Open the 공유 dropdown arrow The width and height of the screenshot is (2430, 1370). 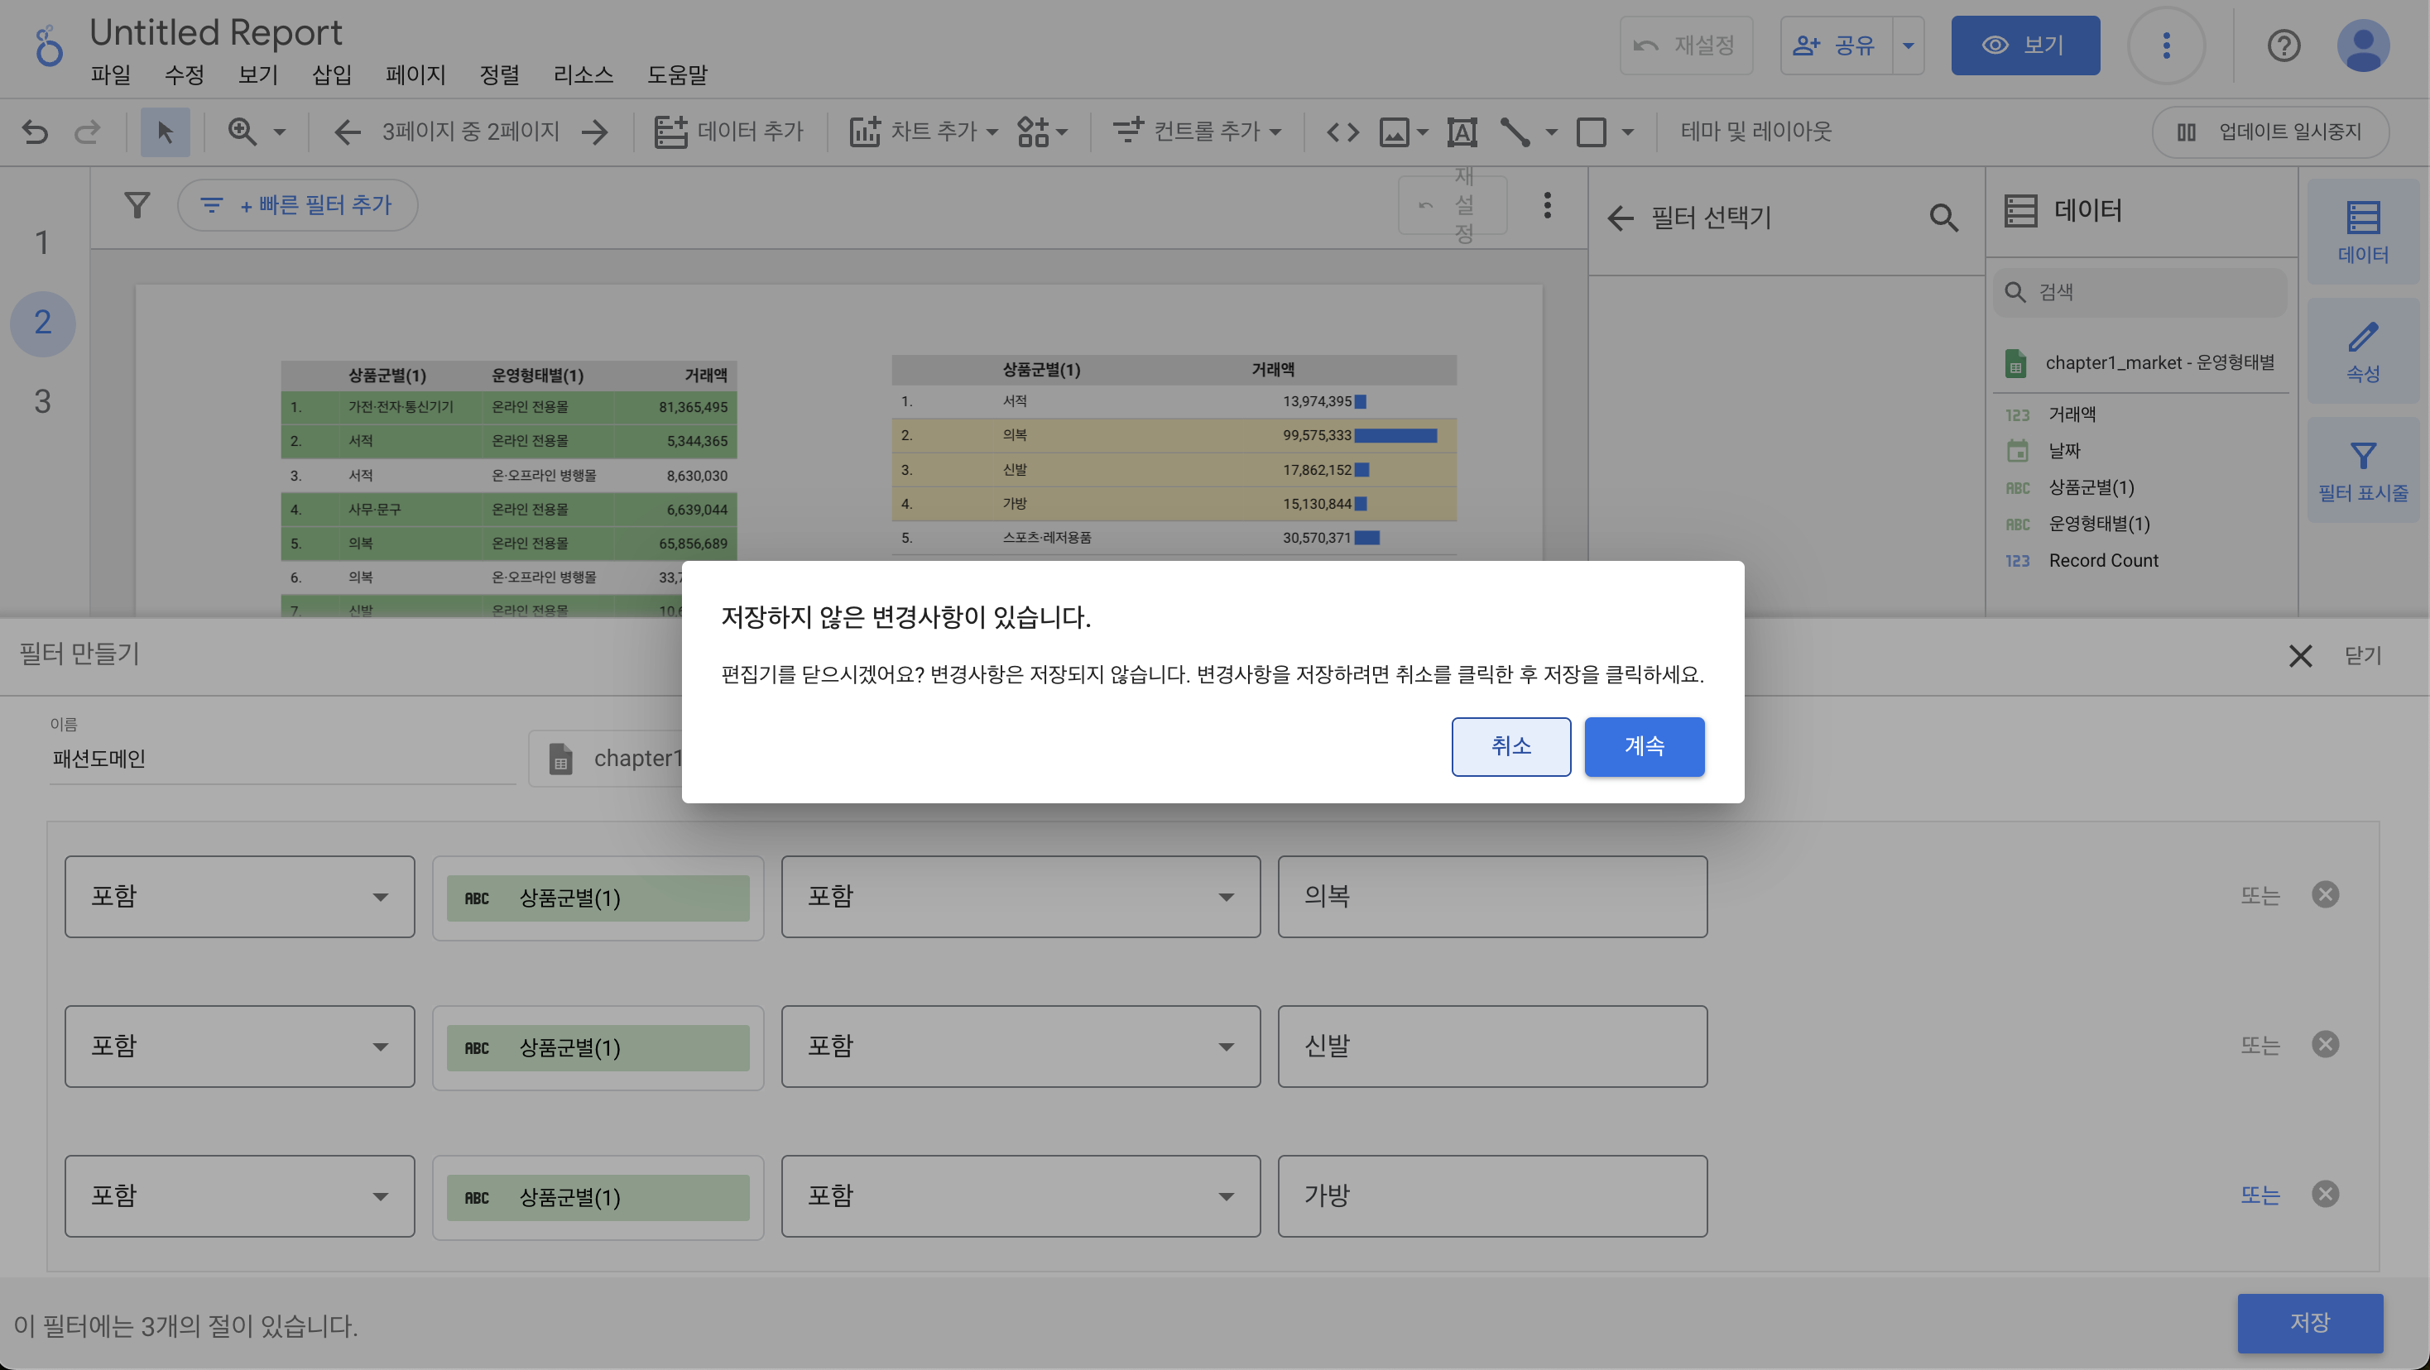click(1908, 46)
